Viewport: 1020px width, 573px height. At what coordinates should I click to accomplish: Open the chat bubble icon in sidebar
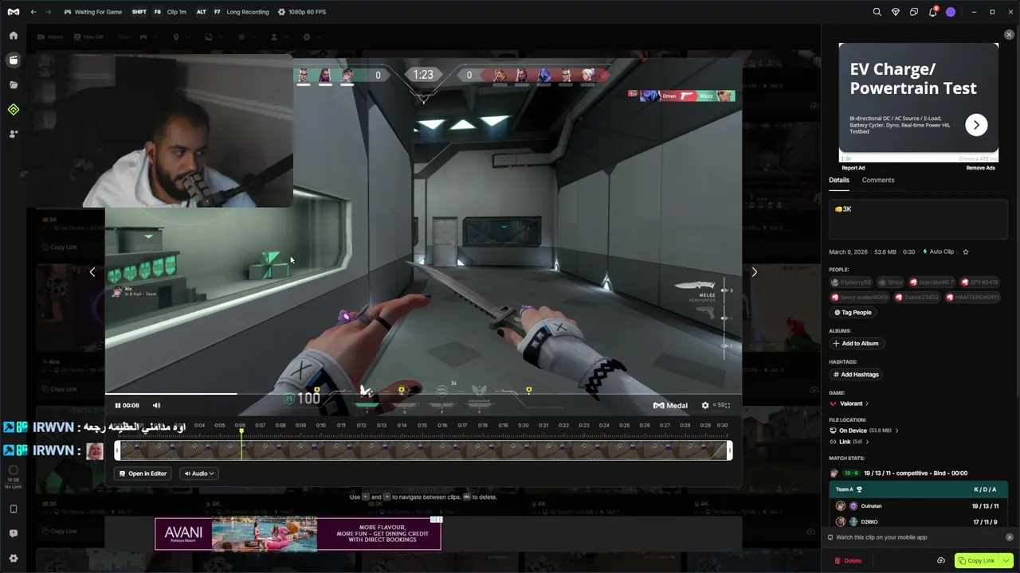coord(14,534)
